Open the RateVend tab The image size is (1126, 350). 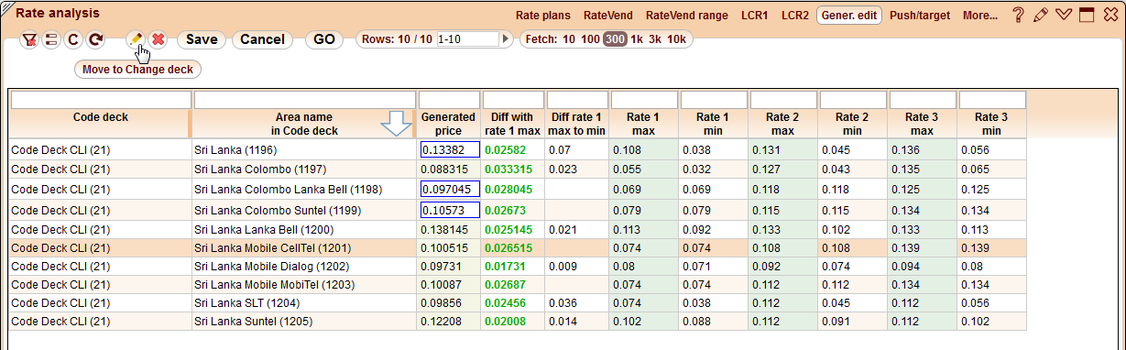coord(608,16)
